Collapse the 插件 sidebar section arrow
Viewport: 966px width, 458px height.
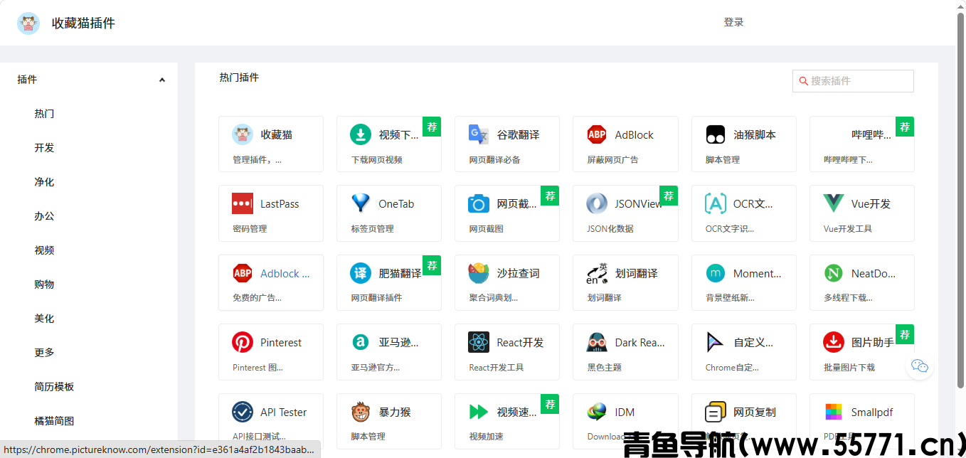pos(162,80)
